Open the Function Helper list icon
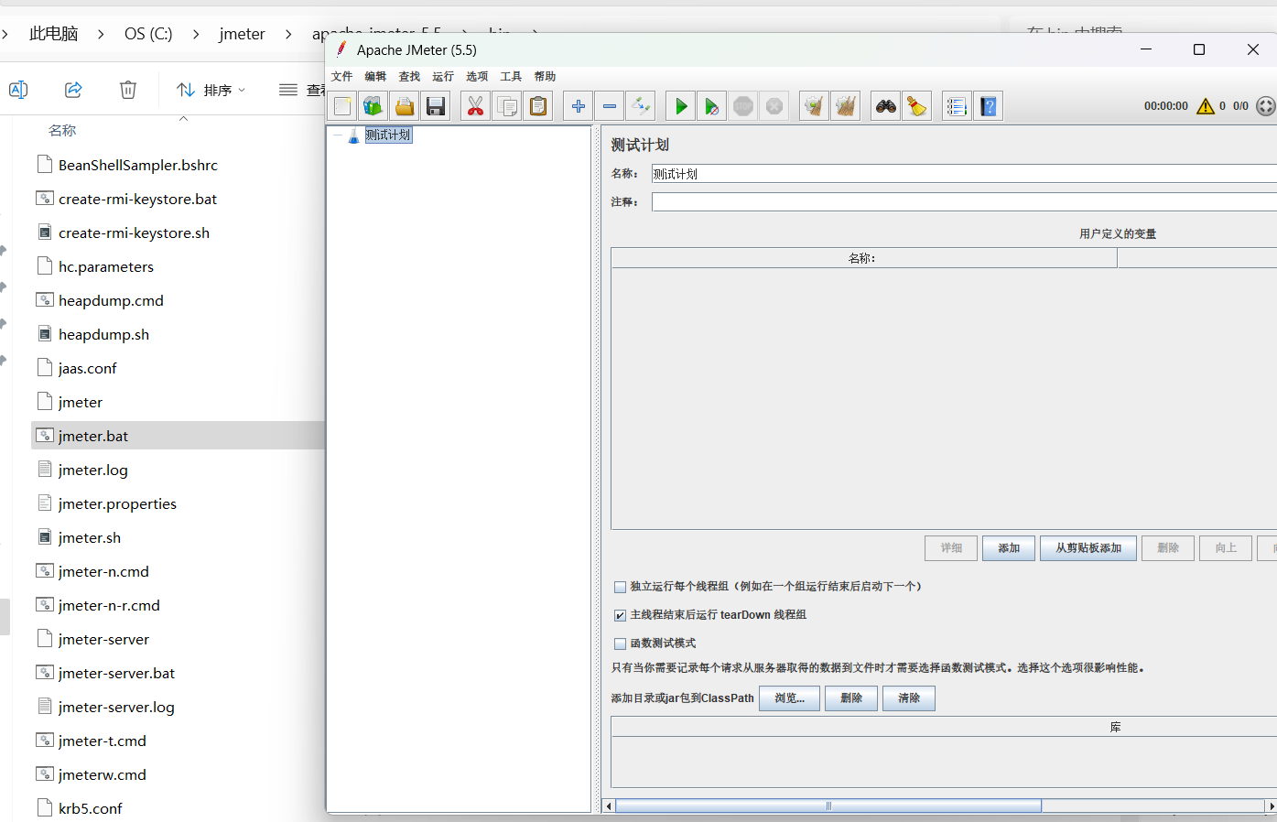The height and width of the screenshot is (822, 1277). pyautogui.click(x=957, y=106)
